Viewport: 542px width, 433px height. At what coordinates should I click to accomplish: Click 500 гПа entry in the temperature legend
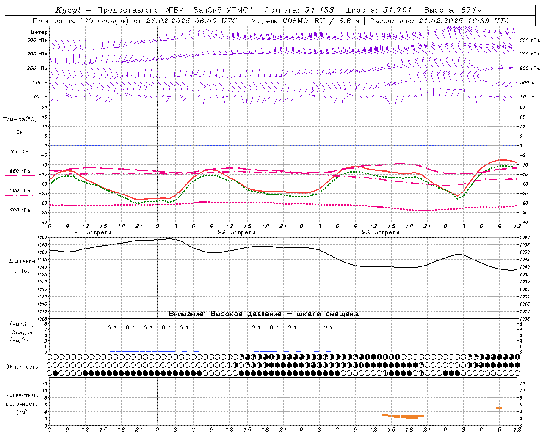[x=20, y=210]
